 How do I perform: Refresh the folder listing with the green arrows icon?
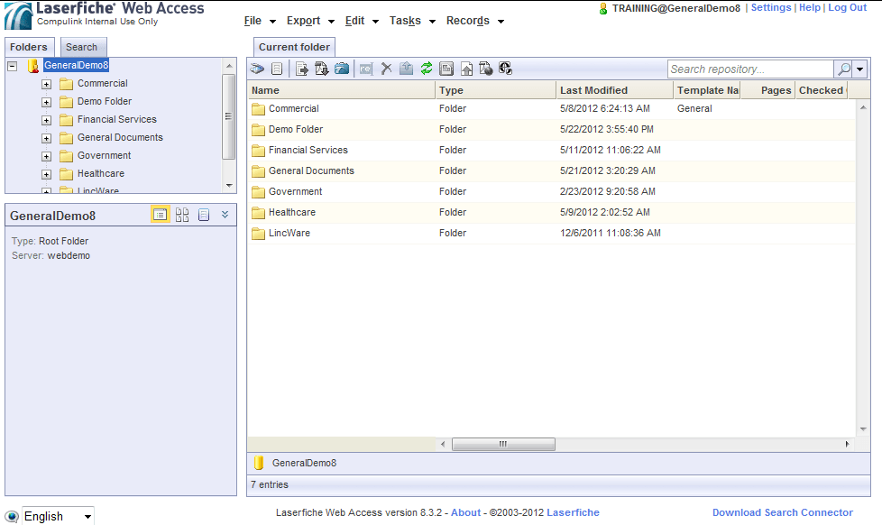(x=427, y=68)
